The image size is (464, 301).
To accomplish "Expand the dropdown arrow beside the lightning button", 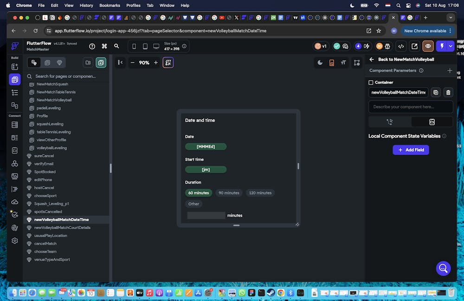I will tap(451, 46).
